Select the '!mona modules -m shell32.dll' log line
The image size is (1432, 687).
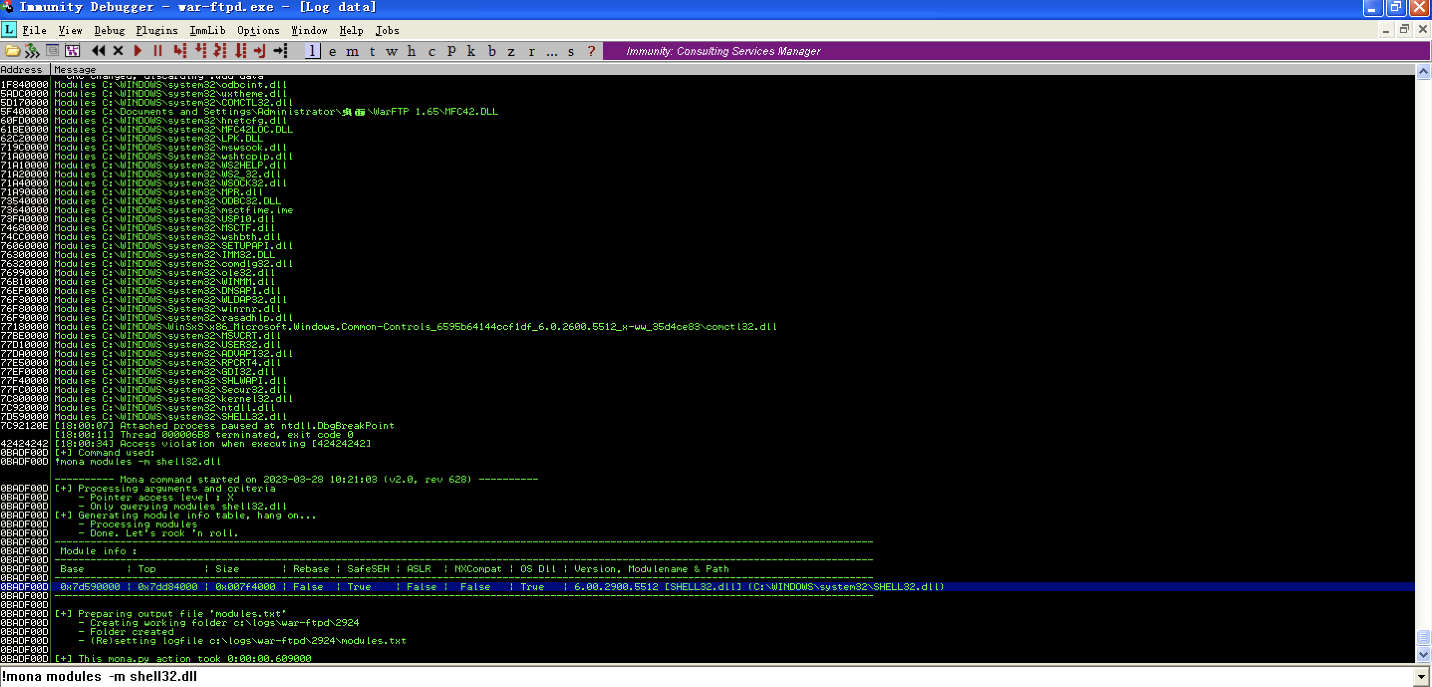point(138,461)
